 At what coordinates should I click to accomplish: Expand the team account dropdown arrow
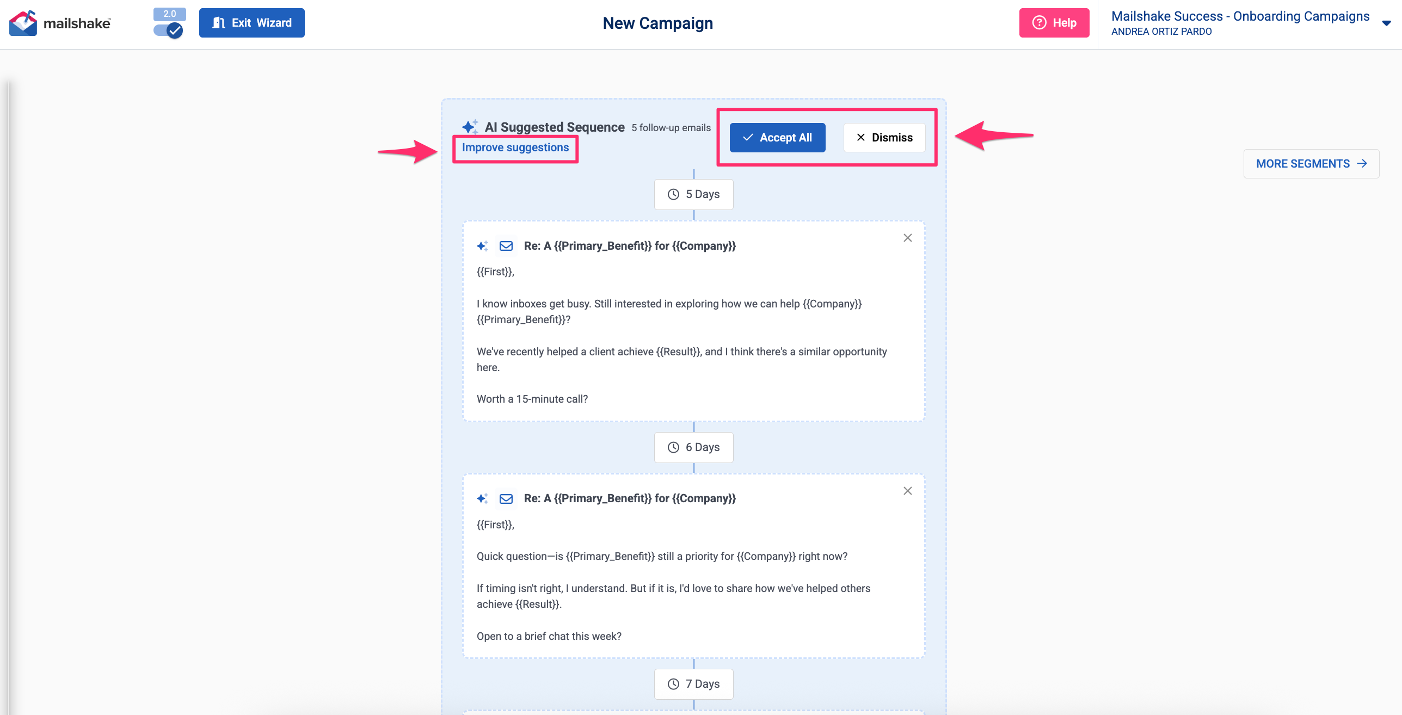pyautogui.click(x=1386, y=23)
